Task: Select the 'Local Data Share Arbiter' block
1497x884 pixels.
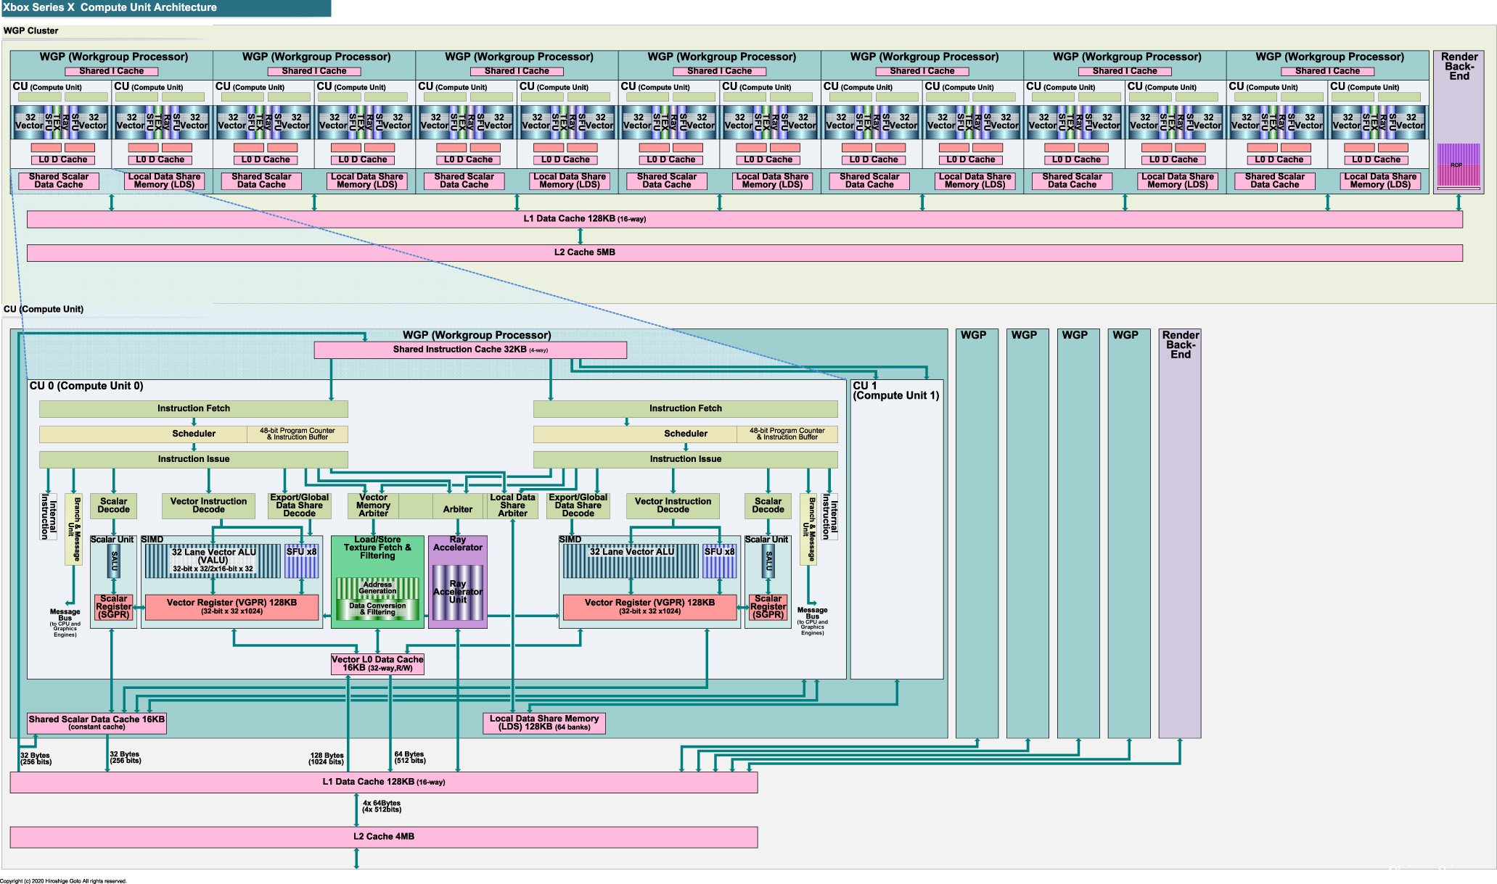Action: tap(512, 505)
